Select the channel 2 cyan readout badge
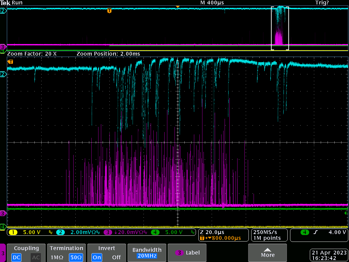The height and width of the screenshot is (262, 349). pos(60,232)
